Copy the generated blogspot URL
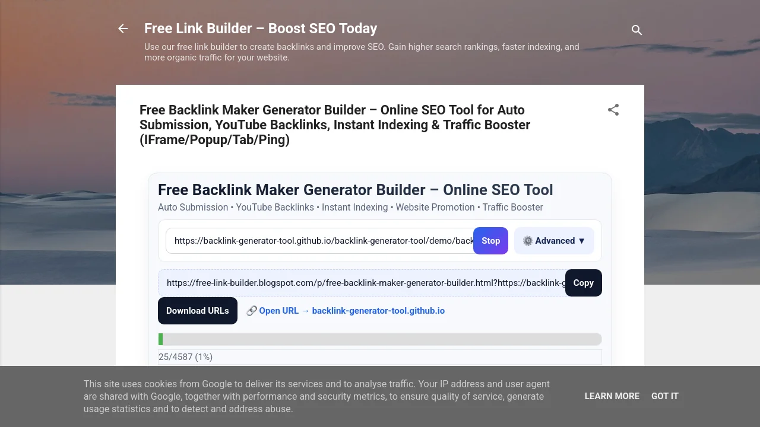The width and height of the screenshot is (760, 427). pyautogui.click(x=583, y=283)
